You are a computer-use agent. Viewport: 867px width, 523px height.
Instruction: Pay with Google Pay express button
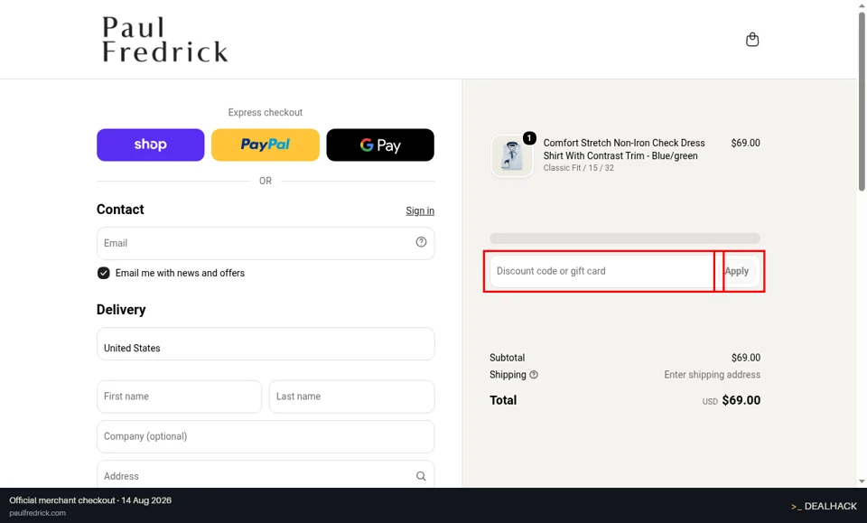pos(380,145)
